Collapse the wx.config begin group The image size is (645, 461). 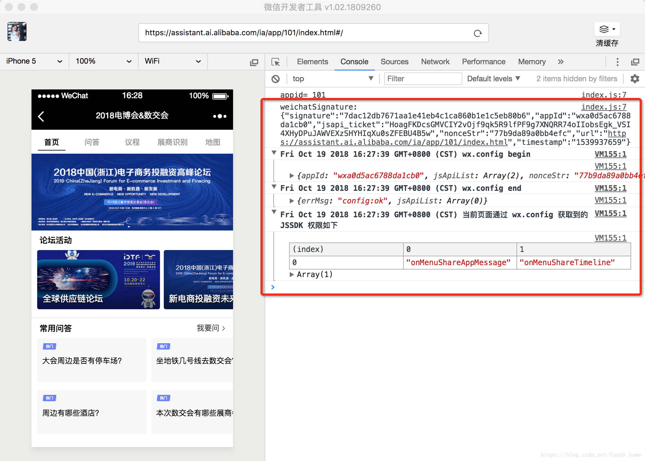point(274,153)
